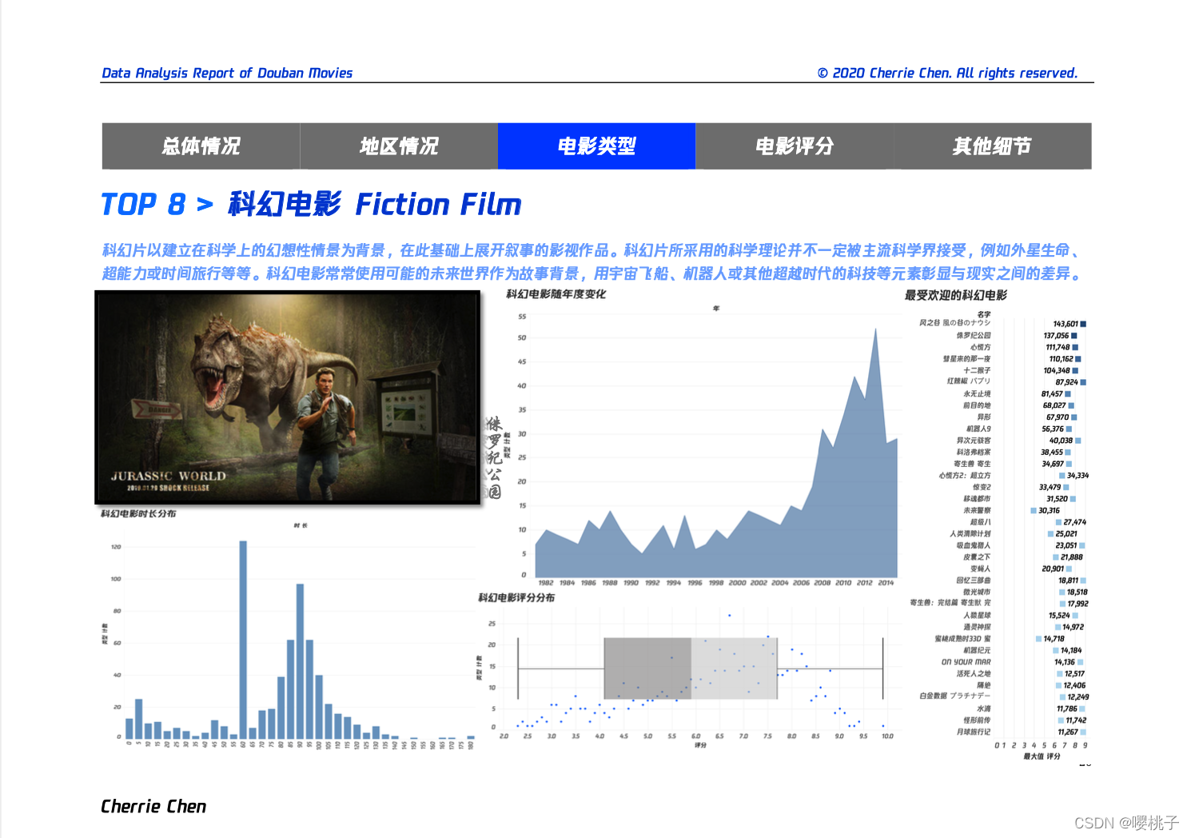Click the 2012 peak in the yearly area chart
This screenshot has width=1191, height=838.
[875, 329]
